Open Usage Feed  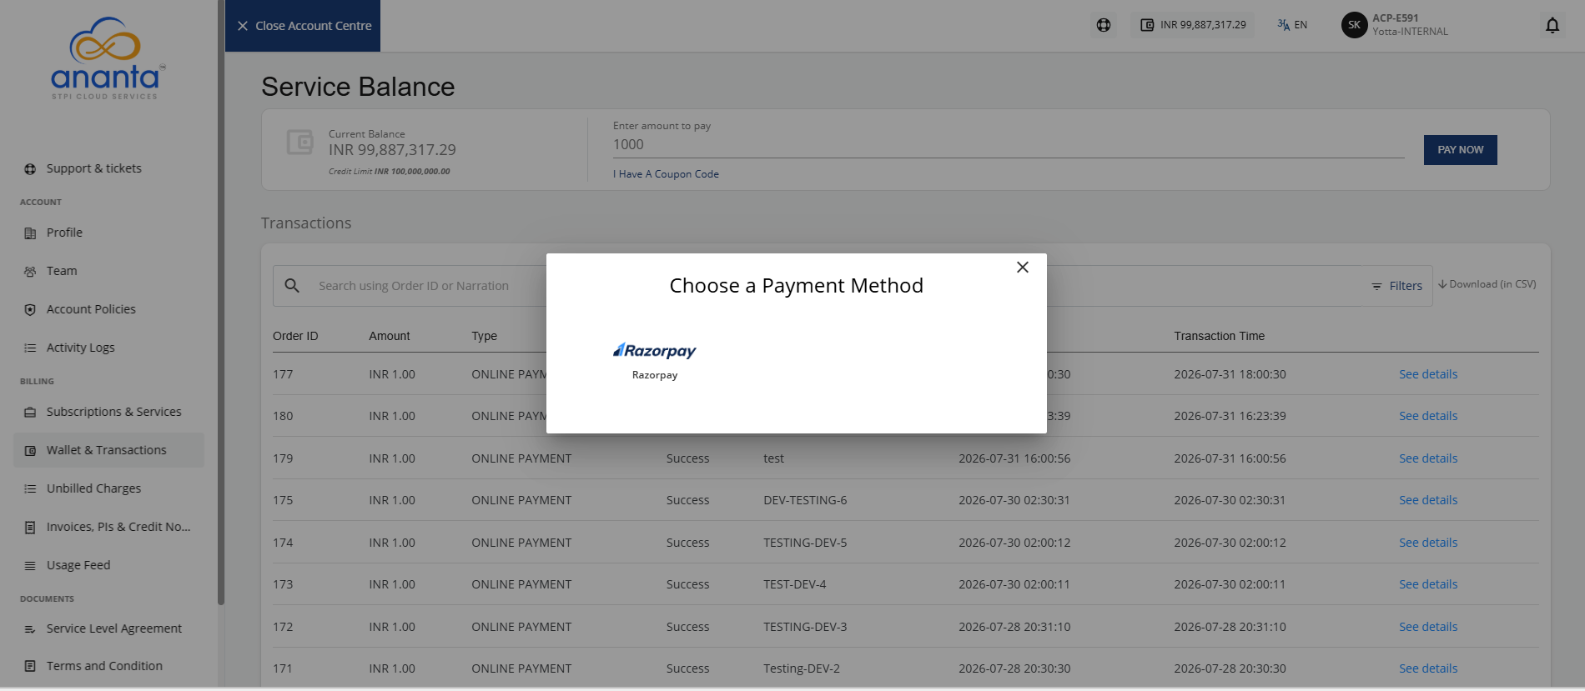pyautogui.click(x=78, y=565)
